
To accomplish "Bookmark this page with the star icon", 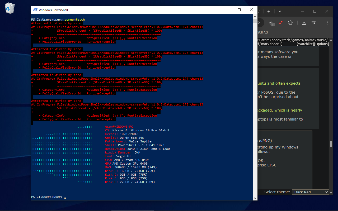I will pos(259,23).
